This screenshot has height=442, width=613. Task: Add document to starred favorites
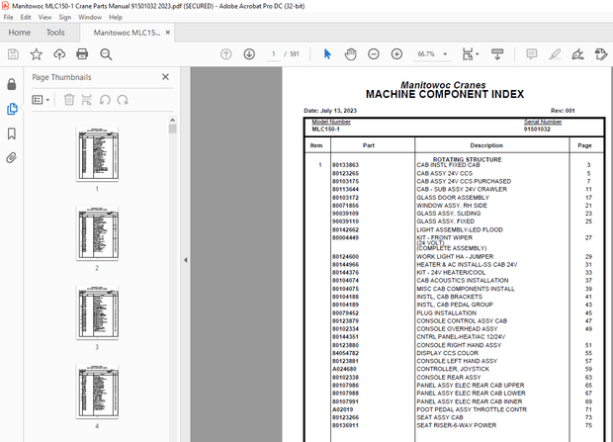tap(37, 54)
